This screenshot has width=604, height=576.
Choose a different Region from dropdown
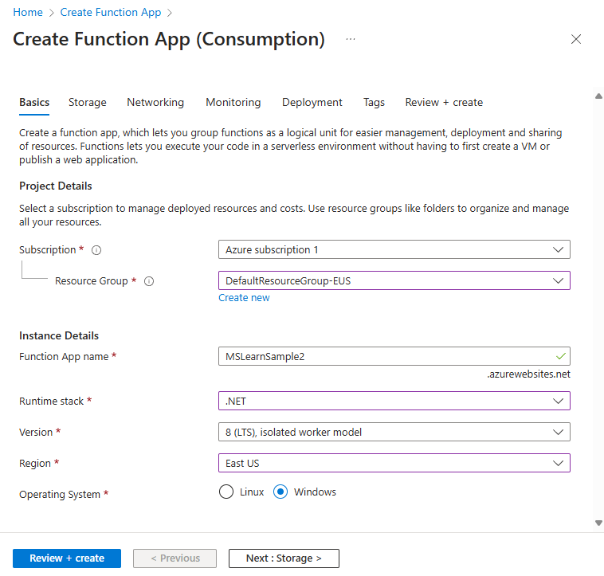(394, 464)
